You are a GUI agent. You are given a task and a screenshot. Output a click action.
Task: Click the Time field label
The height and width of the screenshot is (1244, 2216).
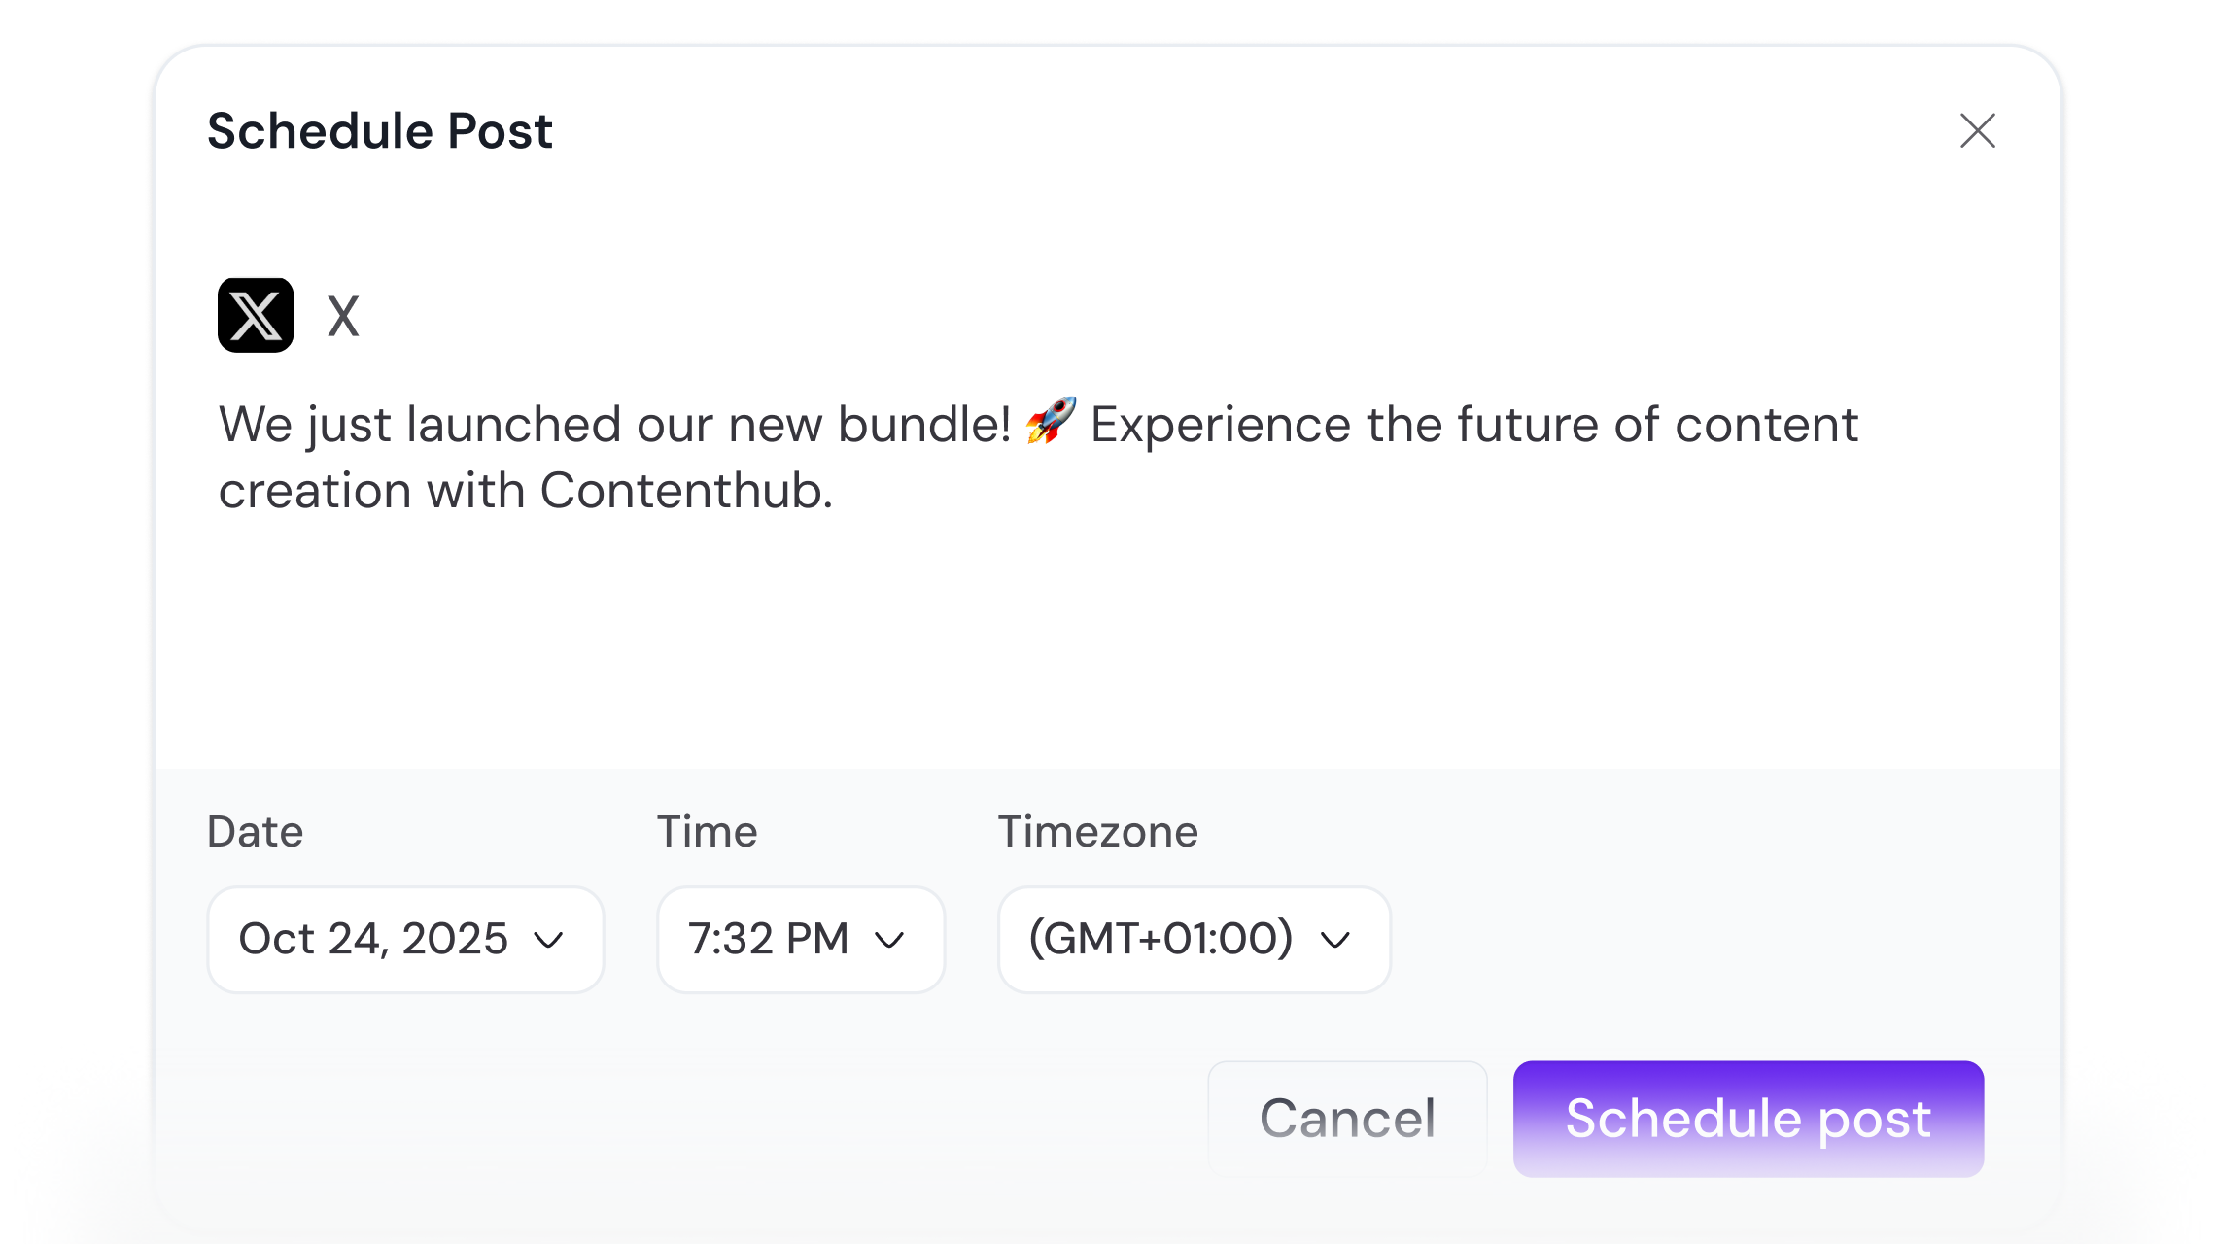click(x=708, y=832)
